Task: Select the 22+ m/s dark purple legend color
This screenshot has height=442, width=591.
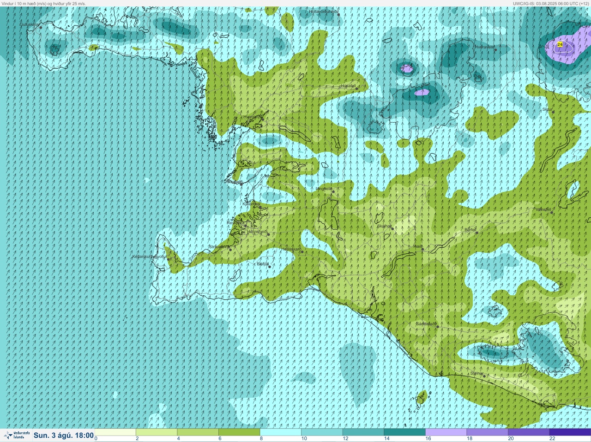Action: pyautogui.click(x=570, y=432)
